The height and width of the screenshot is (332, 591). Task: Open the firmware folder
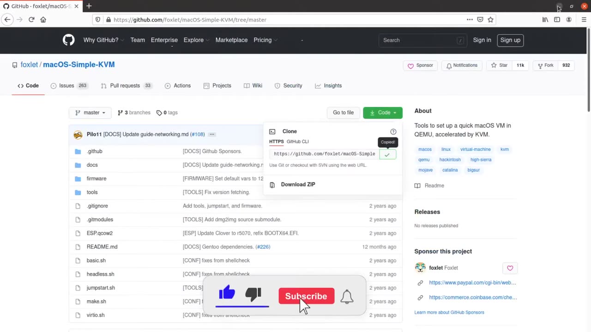point(96,178)
